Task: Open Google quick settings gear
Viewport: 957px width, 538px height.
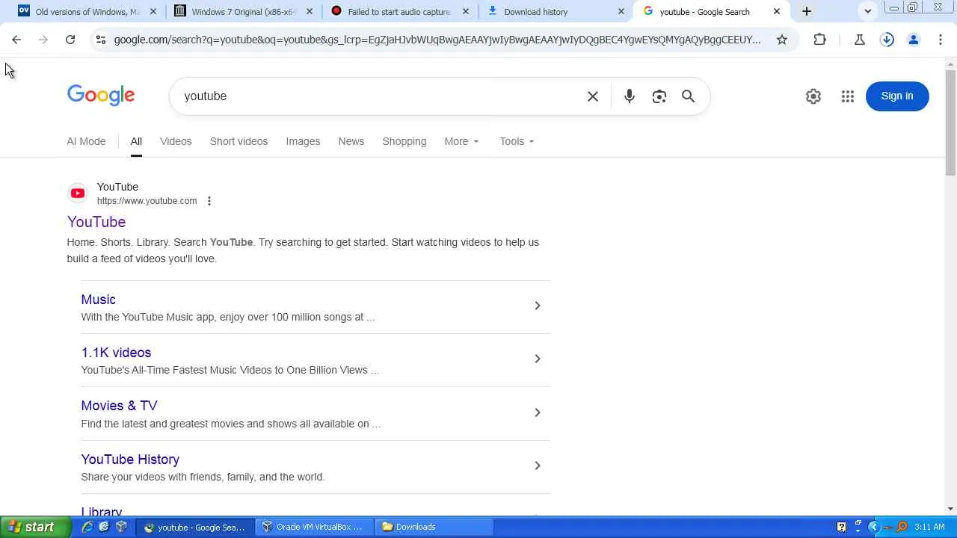Action: (x=813, y=96)
